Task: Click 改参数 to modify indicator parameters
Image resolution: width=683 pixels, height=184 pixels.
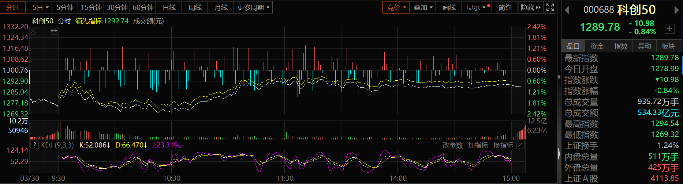Action: (453, 145)
